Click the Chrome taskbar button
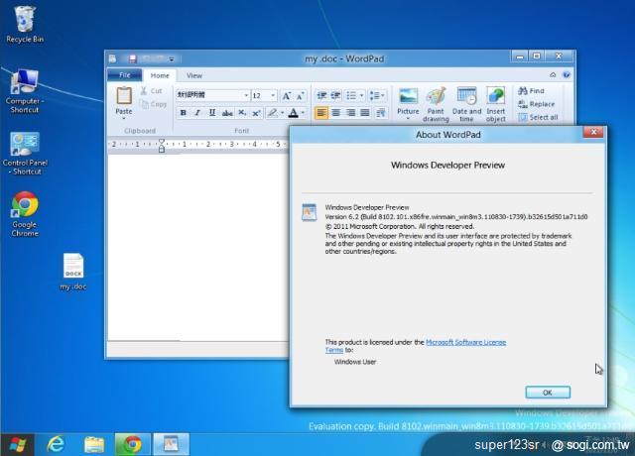The width and height of the screenshot is (635, 456). [x=132, y=444]
